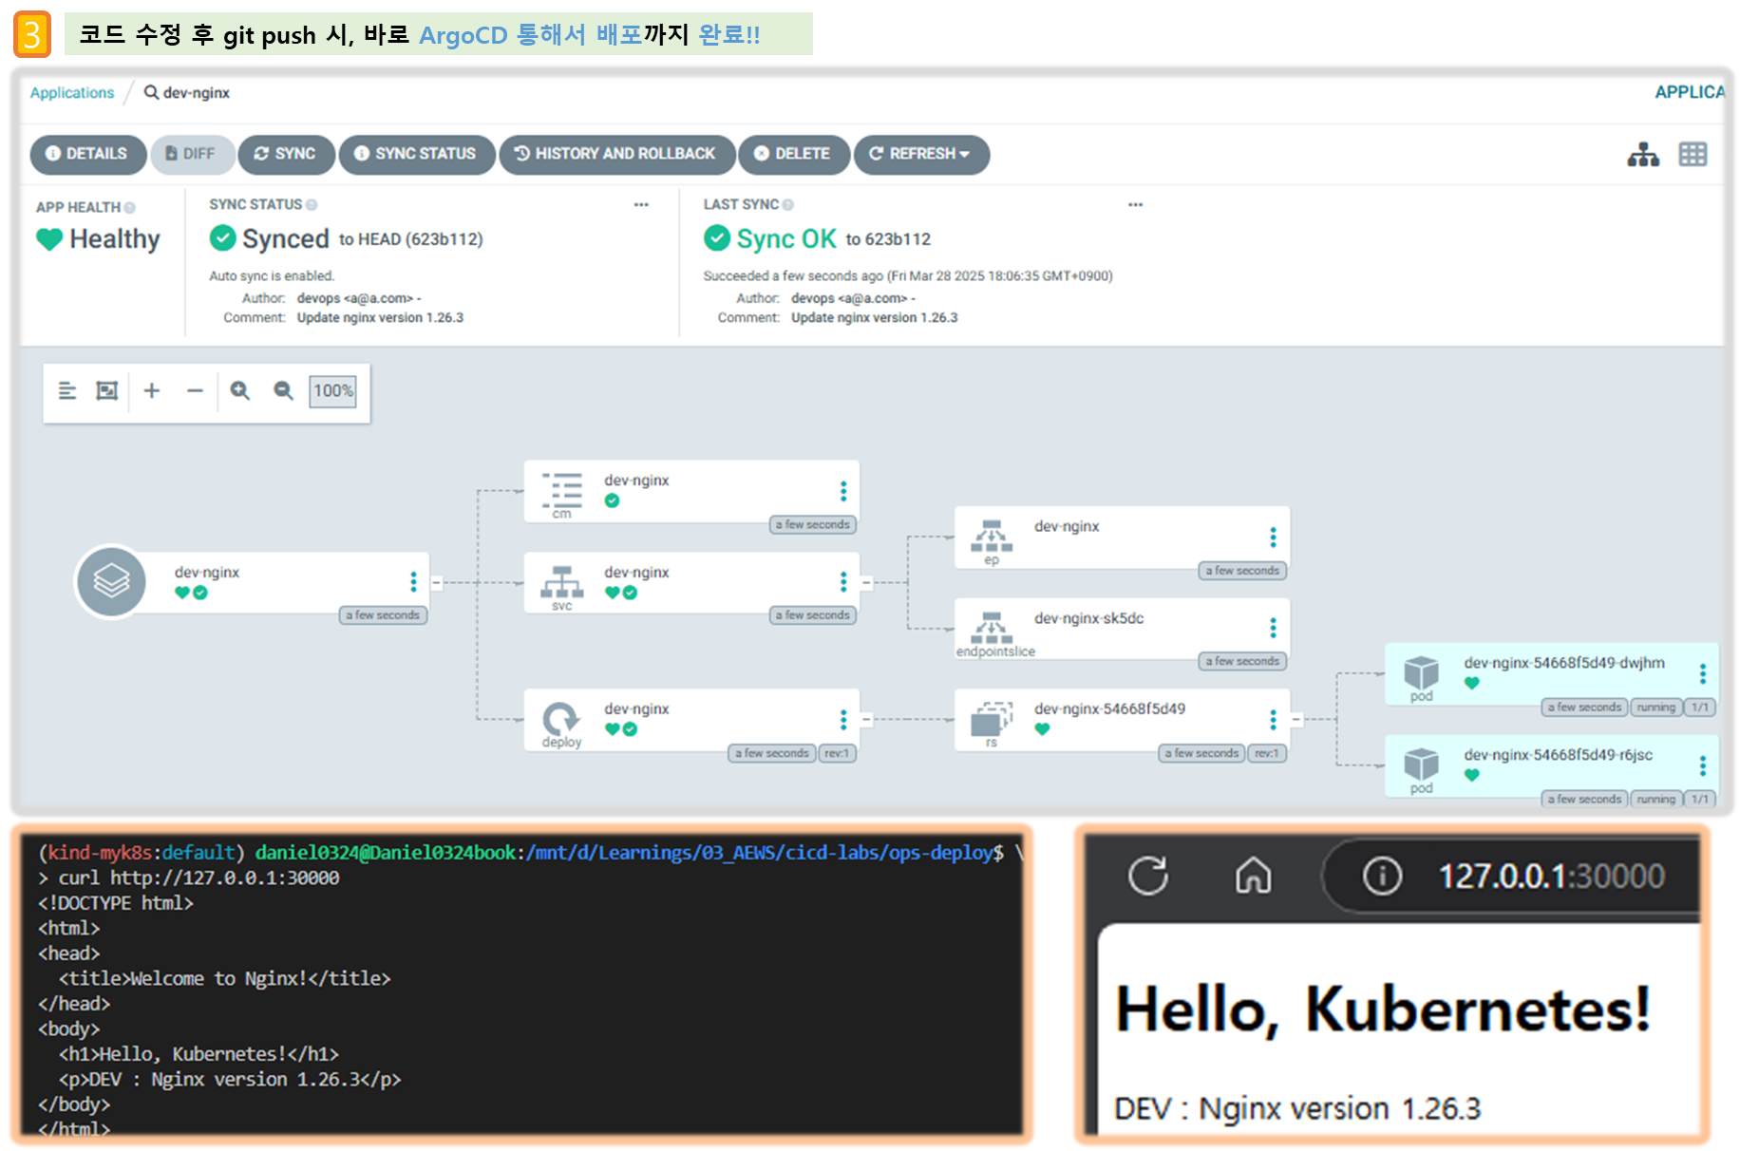The image size is (1740, 1151).
Task: Click the SYNC STATUS help icon
Action: 312,204
